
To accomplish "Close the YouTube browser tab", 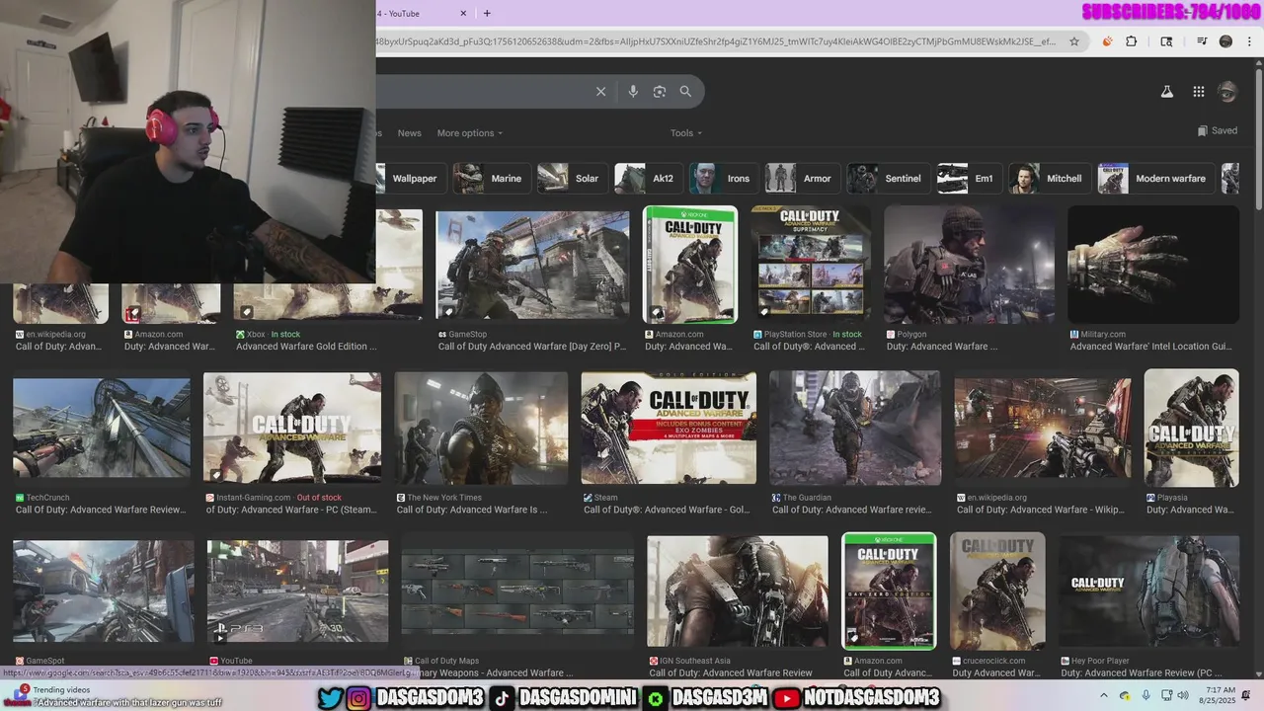I will coord(463,13).
